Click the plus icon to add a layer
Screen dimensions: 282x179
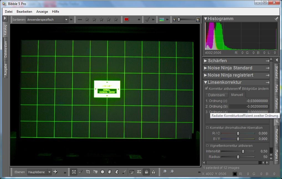(55, 172)
